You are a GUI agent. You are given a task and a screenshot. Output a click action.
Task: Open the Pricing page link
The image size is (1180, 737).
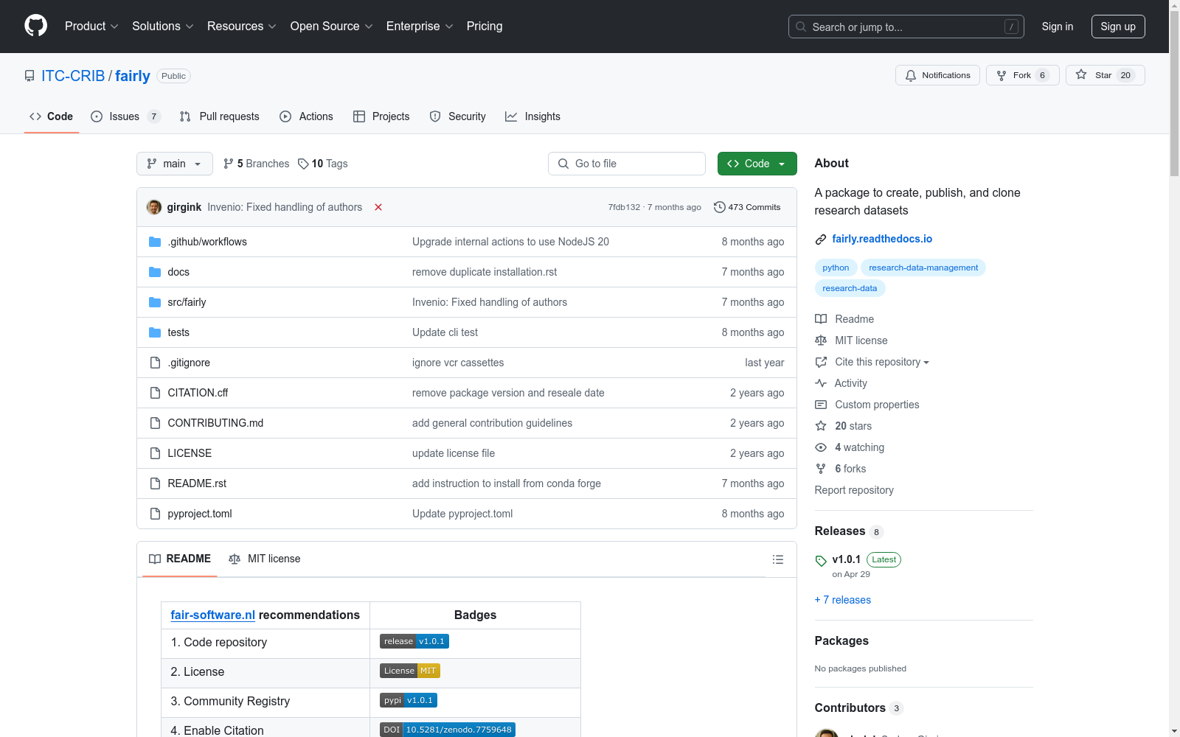click(485, 26)
